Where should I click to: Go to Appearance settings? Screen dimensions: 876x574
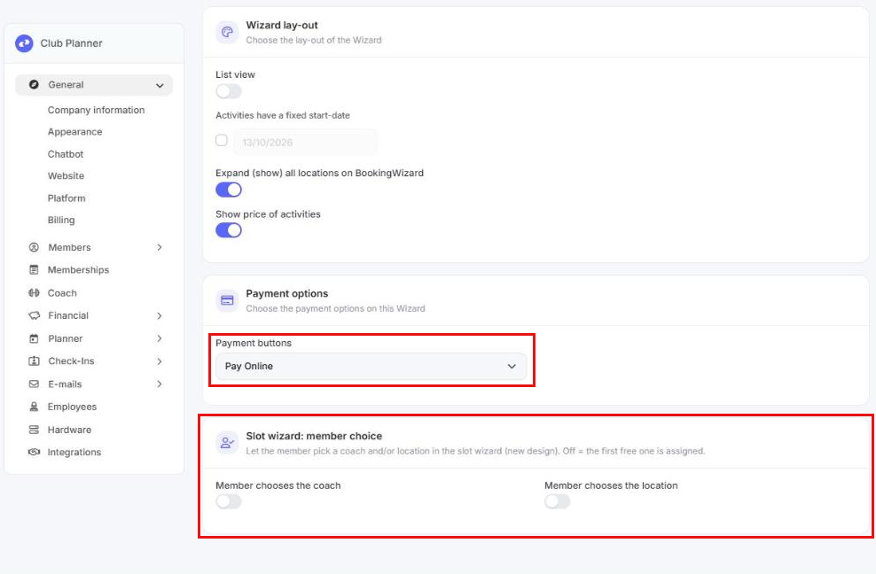(74, 132)
